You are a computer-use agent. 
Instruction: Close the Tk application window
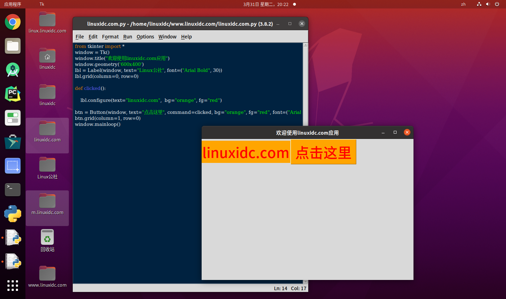[407, 132]
